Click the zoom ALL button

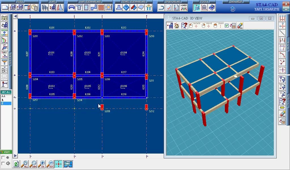[25, 164]
